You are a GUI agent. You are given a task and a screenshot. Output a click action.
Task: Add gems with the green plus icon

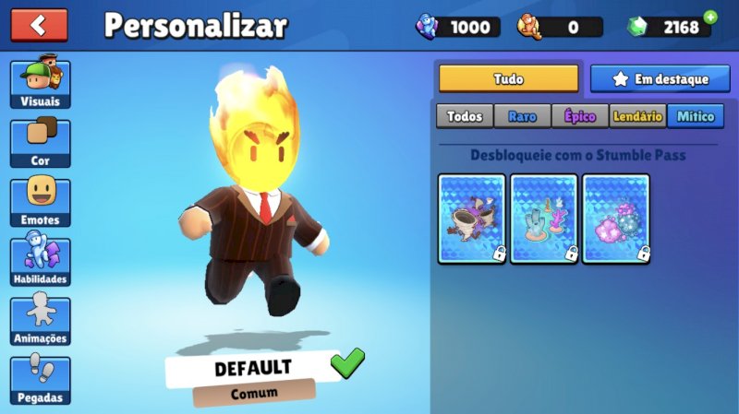710,18
